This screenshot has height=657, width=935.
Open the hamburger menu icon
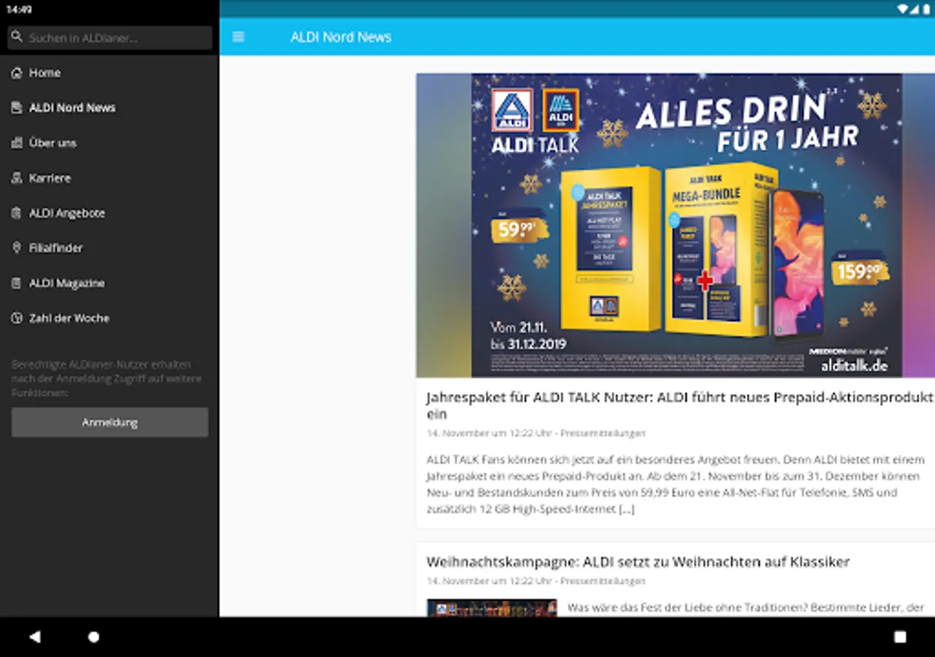(238, 37)
